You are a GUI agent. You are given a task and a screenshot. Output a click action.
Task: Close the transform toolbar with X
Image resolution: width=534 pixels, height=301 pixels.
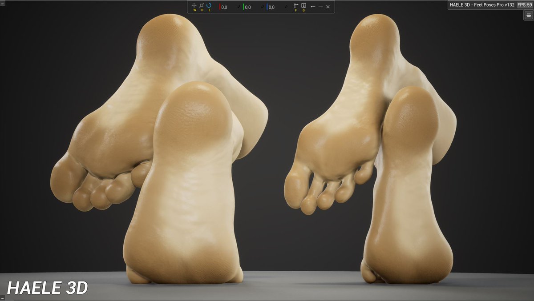click(328, 7)
